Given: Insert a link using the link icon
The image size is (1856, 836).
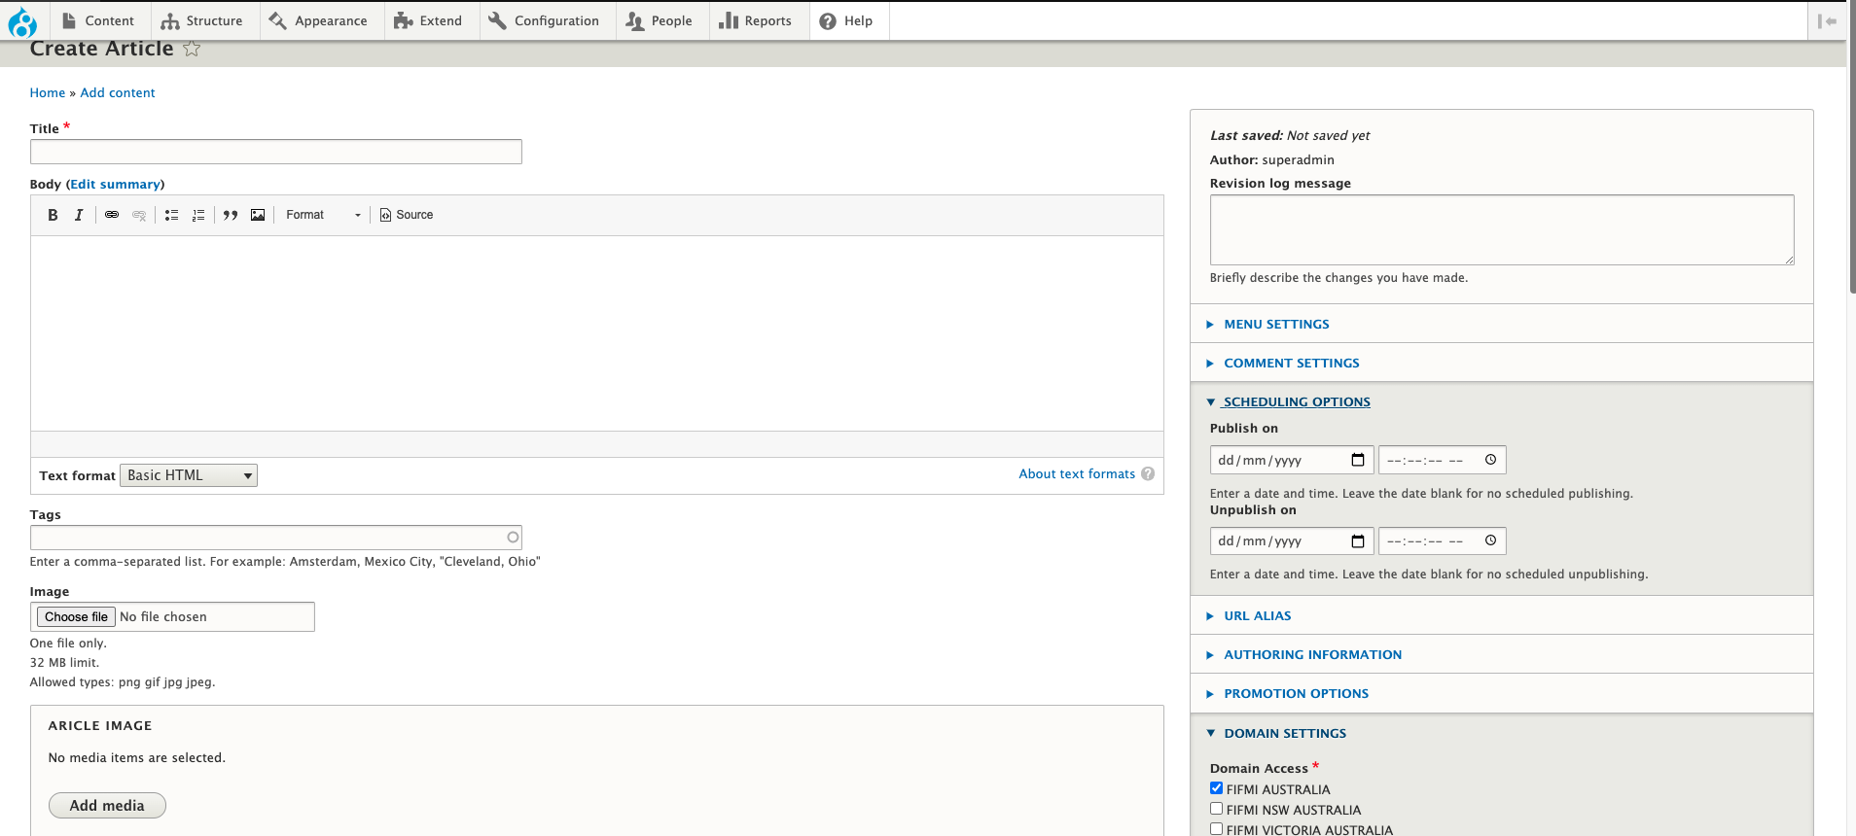Looking at the screenshot, I should (x=112, y=215).
